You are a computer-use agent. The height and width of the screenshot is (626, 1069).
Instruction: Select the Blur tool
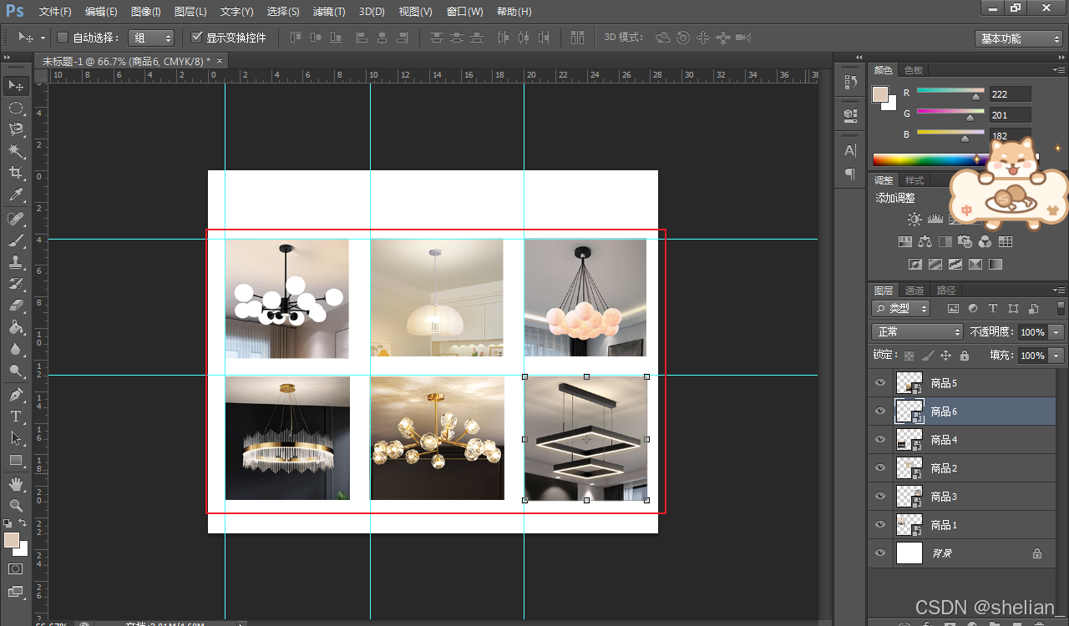click(x=16, y=349)
